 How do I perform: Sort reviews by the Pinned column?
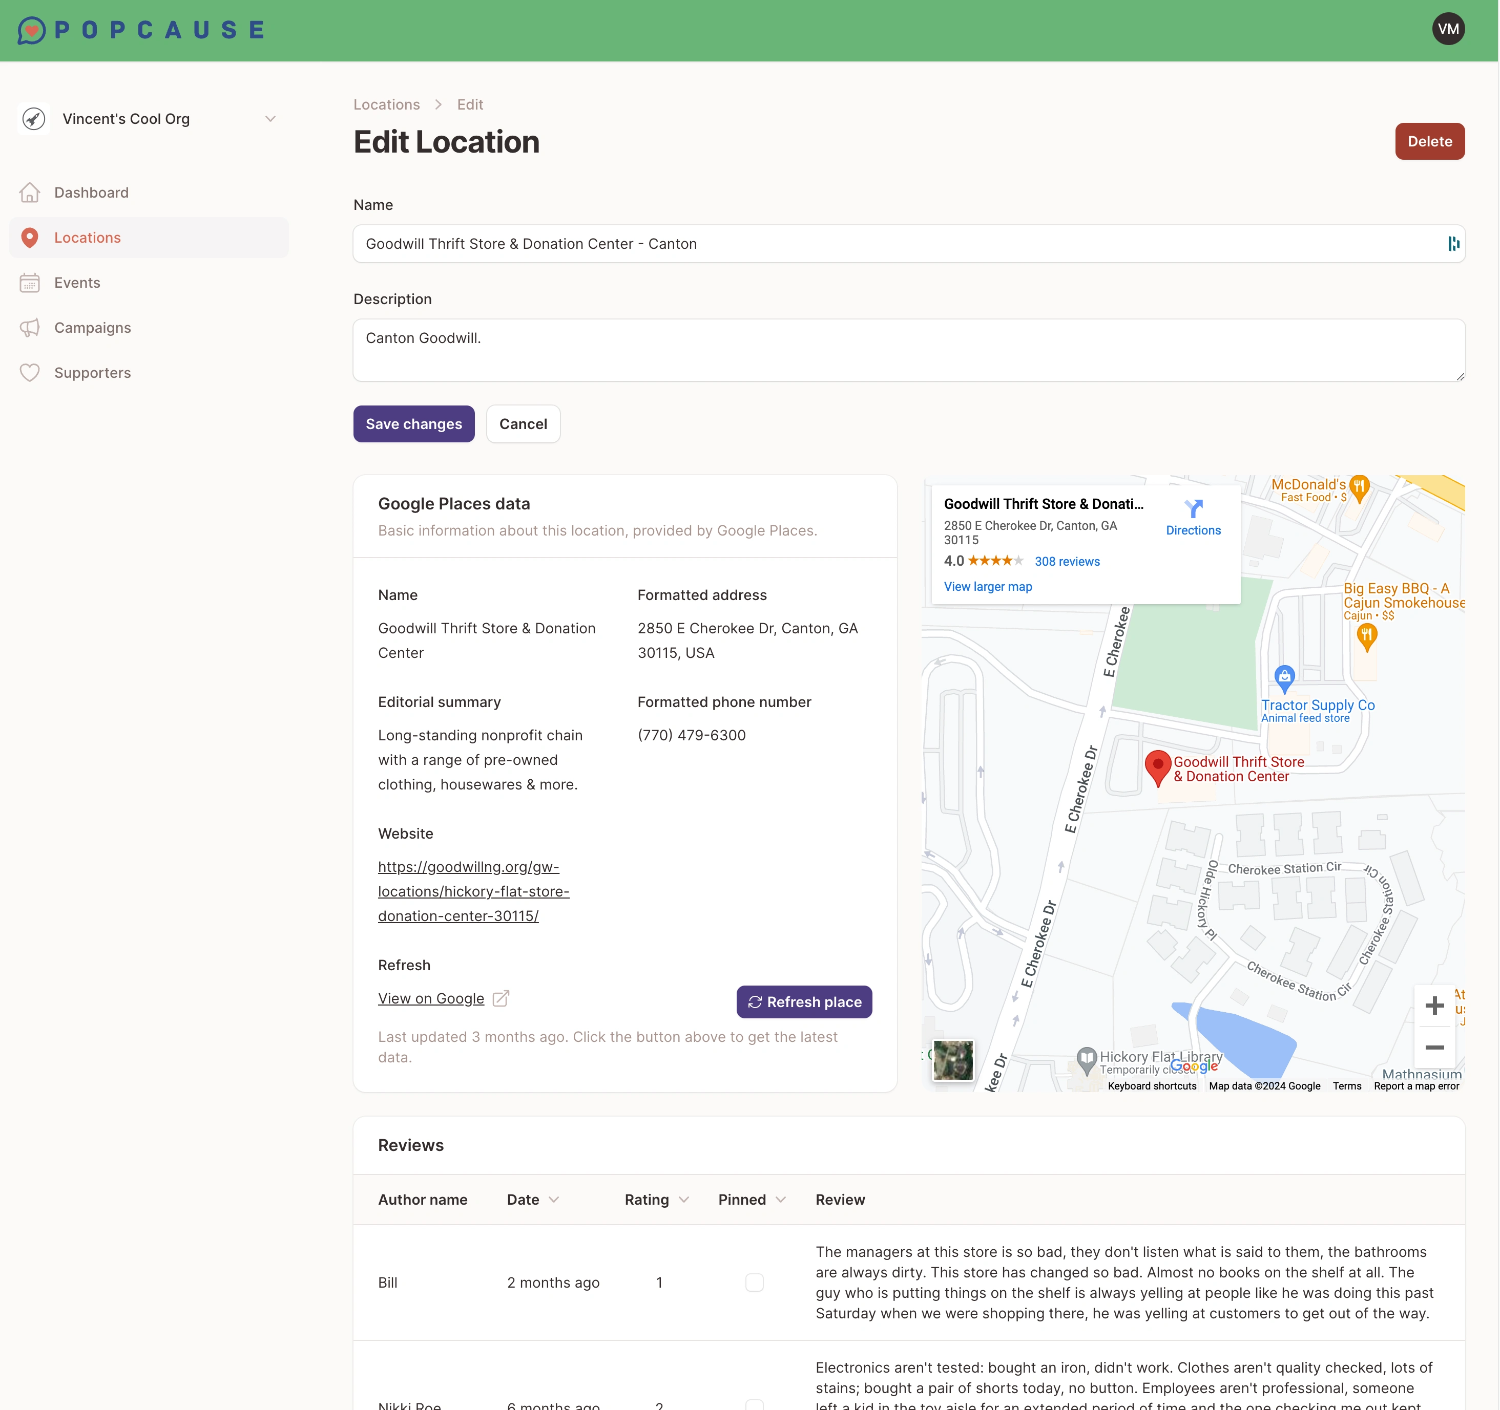752,1201
